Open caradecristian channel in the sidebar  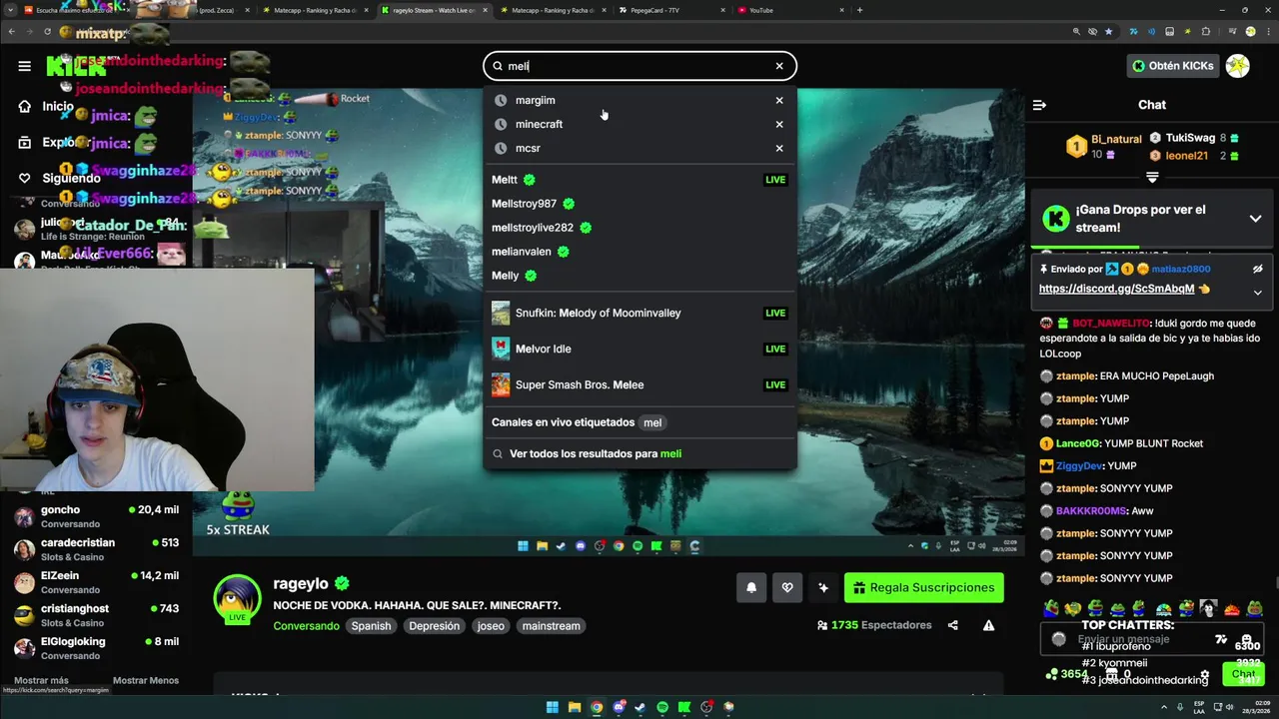click(x=98, y=549)
